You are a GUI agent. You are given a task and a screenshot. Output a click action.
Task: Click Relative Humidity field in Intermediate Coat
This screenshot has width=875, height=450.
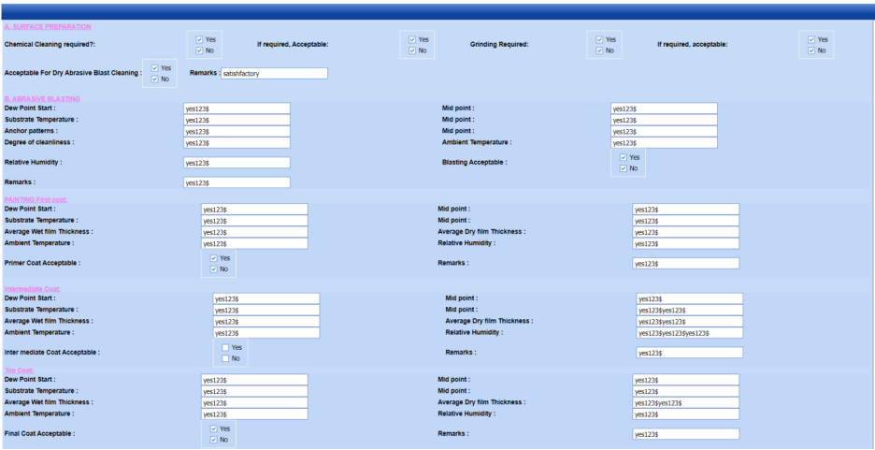(x=690, y=332)
